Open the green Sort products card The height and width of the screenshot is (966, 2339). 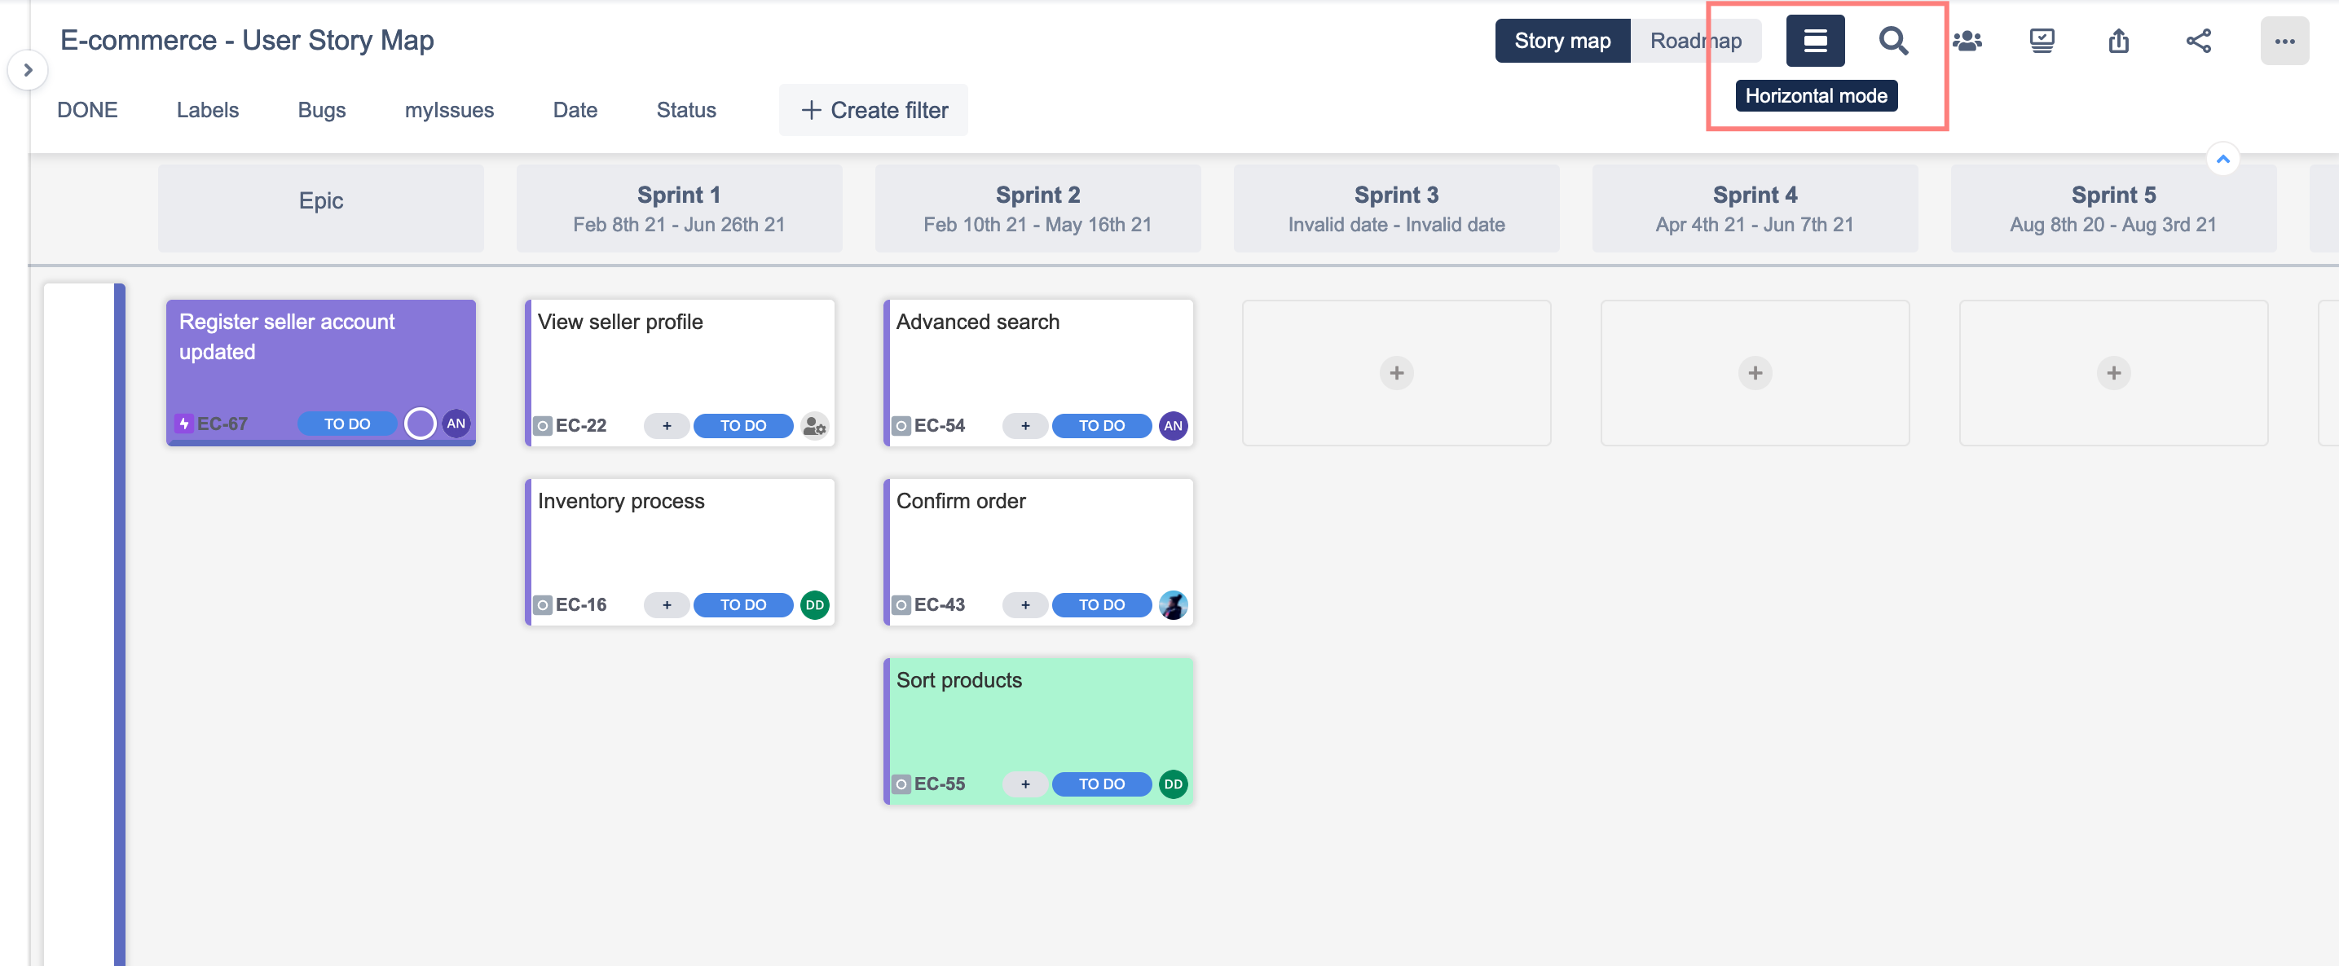tap(1037, 717)
